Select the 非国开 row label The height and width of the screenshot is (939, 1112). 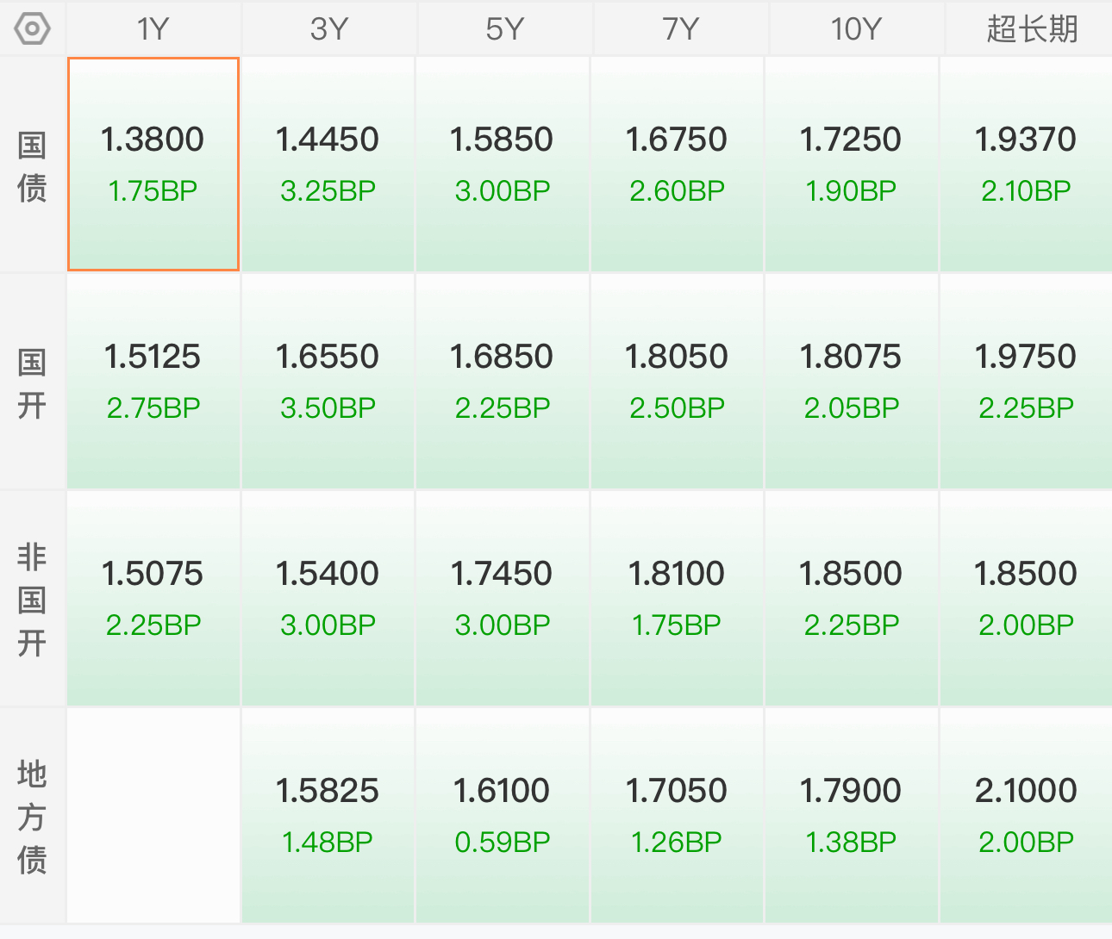[32, 600]
